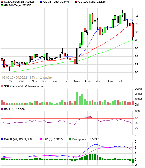145x168 pixels.
Task: Click the purple RSI (14) legend swatch
Action: 2,109
